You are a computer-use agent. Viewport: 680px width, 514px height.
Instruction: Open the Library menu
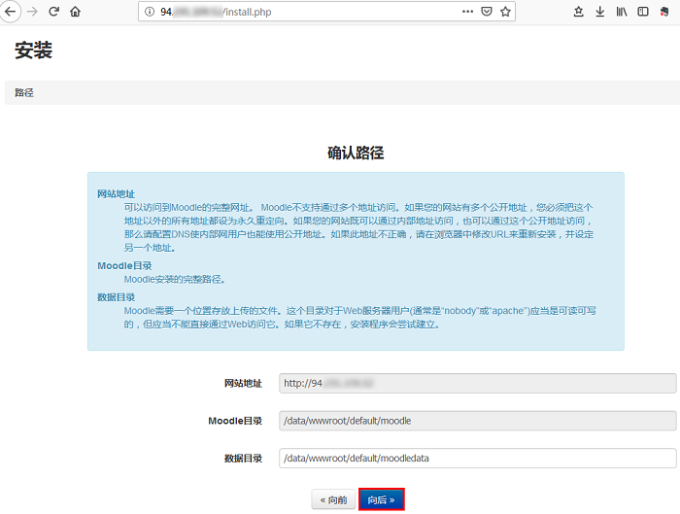point(621,12)
